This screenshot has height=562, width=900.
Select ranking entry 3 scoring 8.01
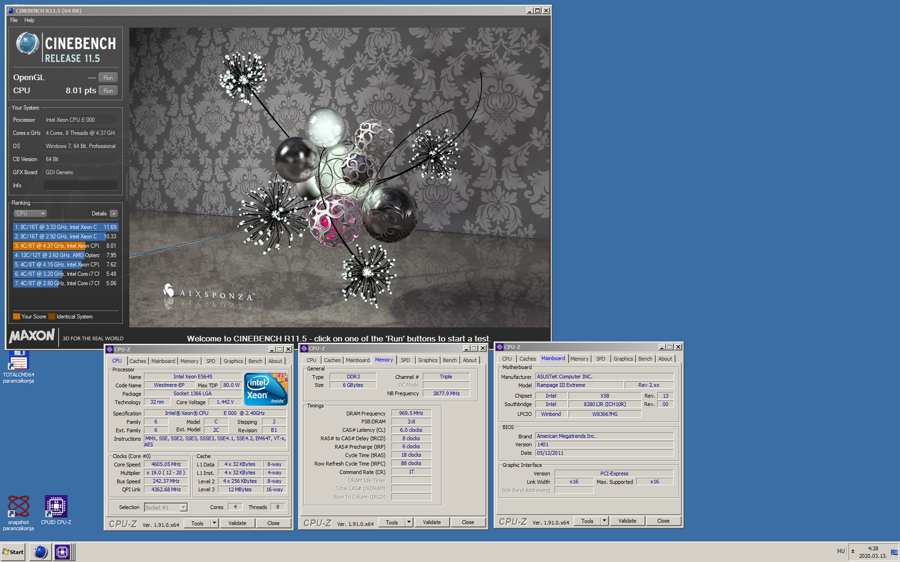tap(66, 246)
